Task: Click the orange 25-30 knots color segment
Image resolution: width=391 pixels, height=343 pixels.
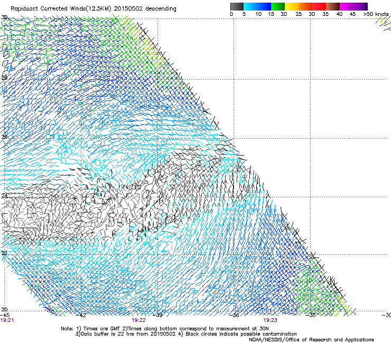Action: point(305,6)
